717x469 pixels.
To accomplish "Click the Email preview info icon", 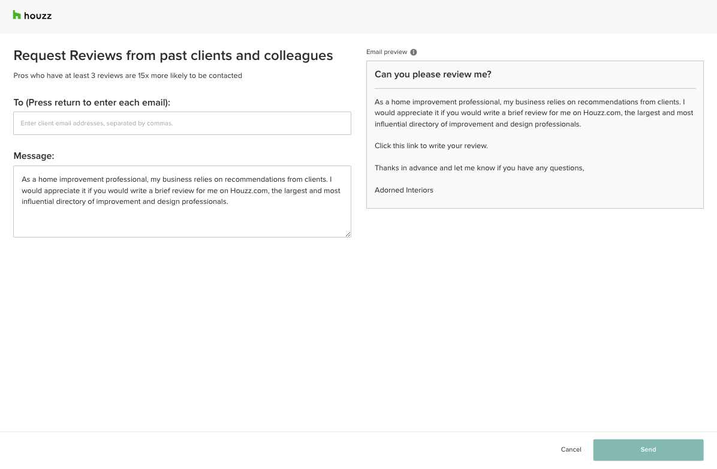I will tap(414, 52).
